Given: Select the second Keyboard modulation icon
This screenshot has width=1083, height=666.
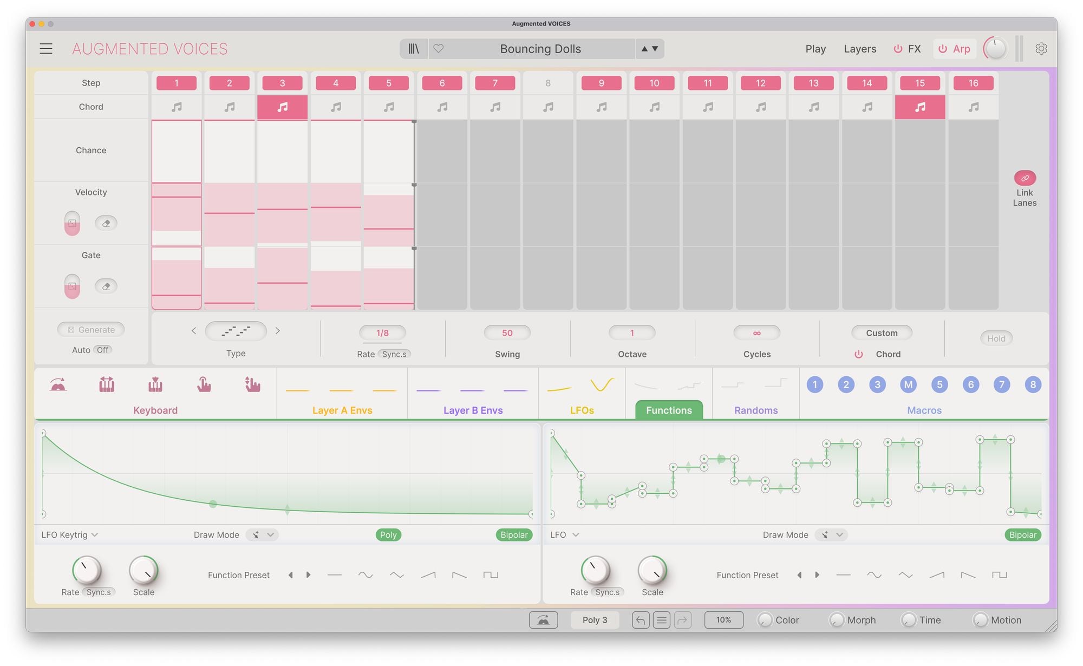Looking at the screenshot, I should point(107,384).
